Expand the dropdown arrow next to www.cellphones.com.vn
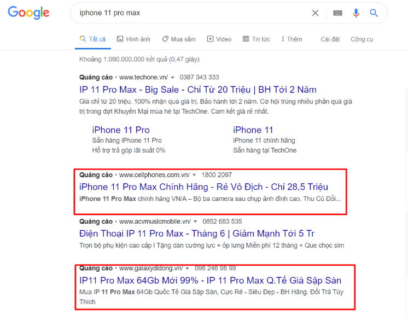Screen dimensions: 408x321 coord(194,175)
